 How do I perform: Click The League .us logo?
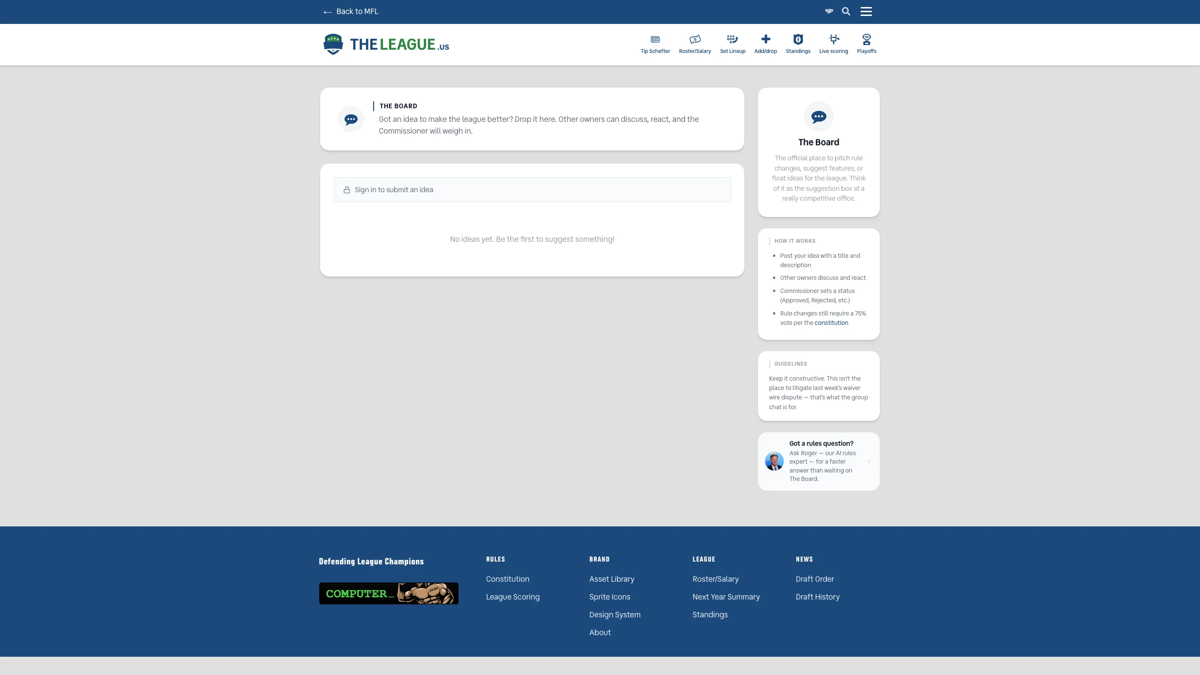pos(386,45)
